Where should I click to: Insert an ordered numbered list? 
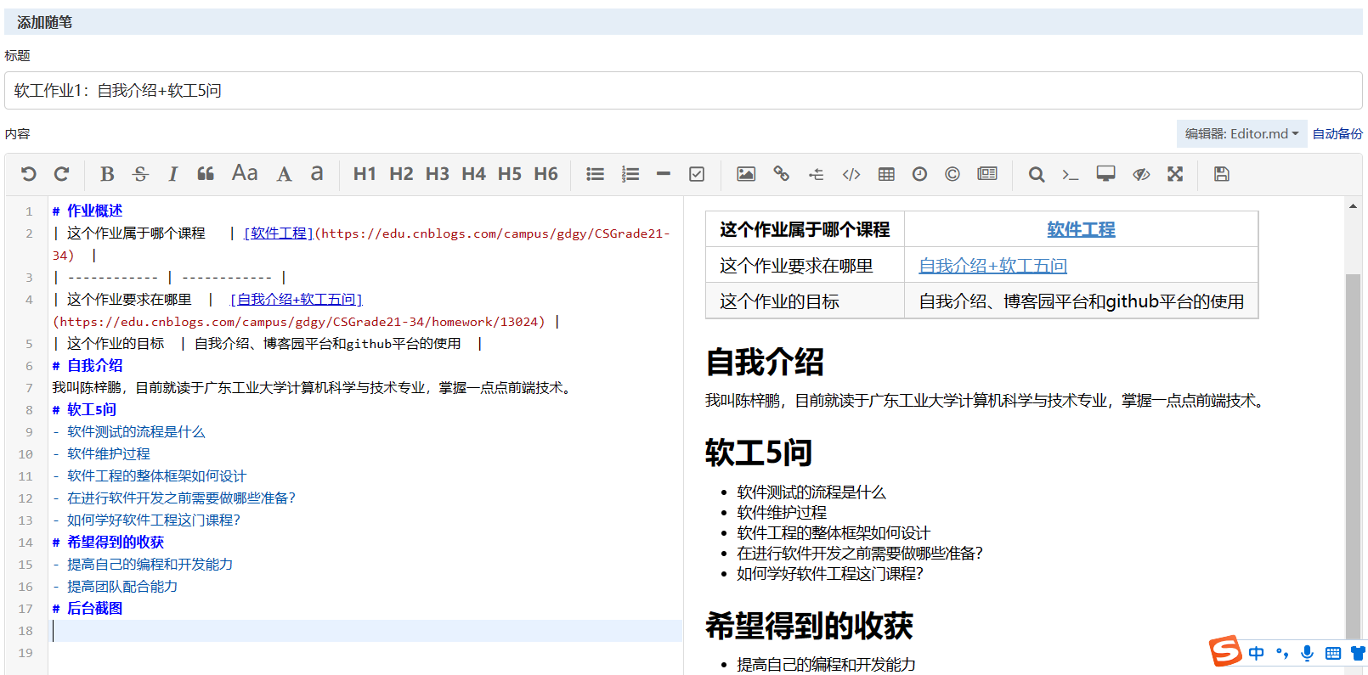coord(630,174)
